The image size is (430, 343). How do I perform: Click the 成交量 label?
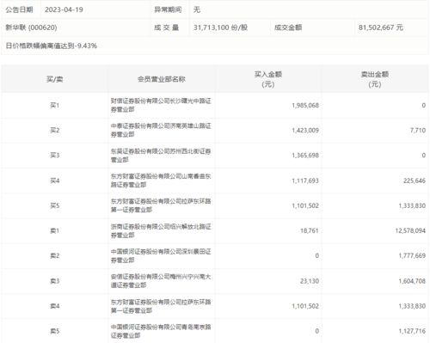click(166, 28)
